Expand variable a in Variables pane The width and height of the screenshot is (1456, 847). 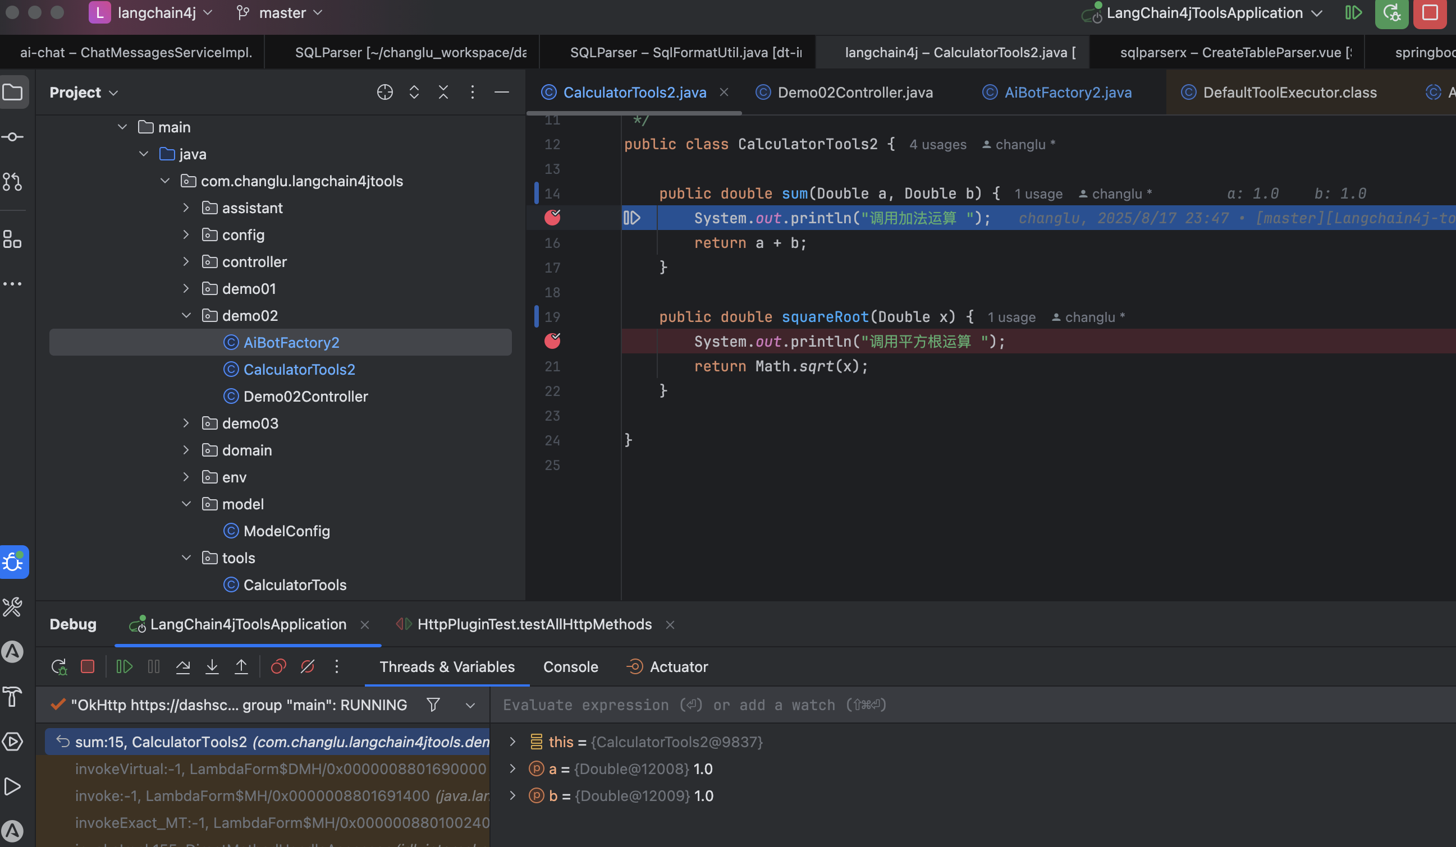coord(512,768)
